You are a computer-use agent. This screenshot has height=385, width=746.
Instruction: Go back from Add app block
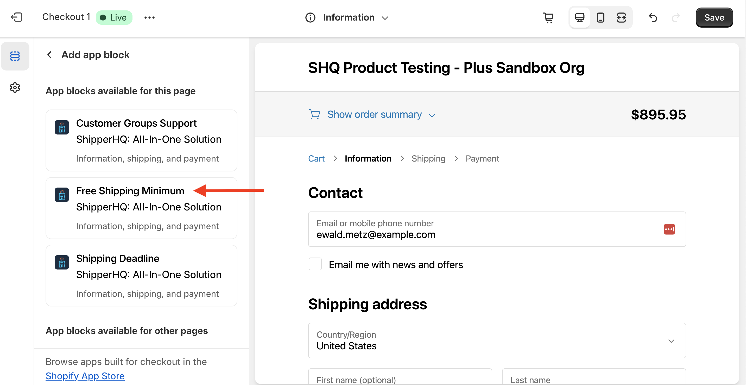(49, 55)
